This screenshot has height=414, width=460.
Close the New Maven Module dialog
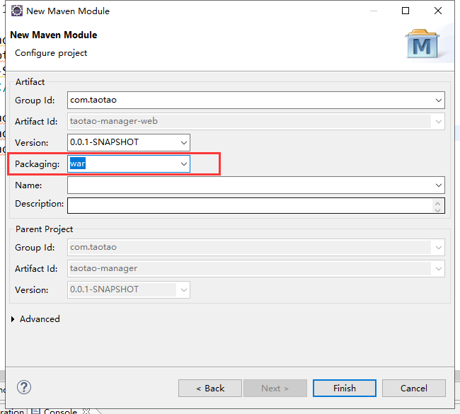[437, 11]
